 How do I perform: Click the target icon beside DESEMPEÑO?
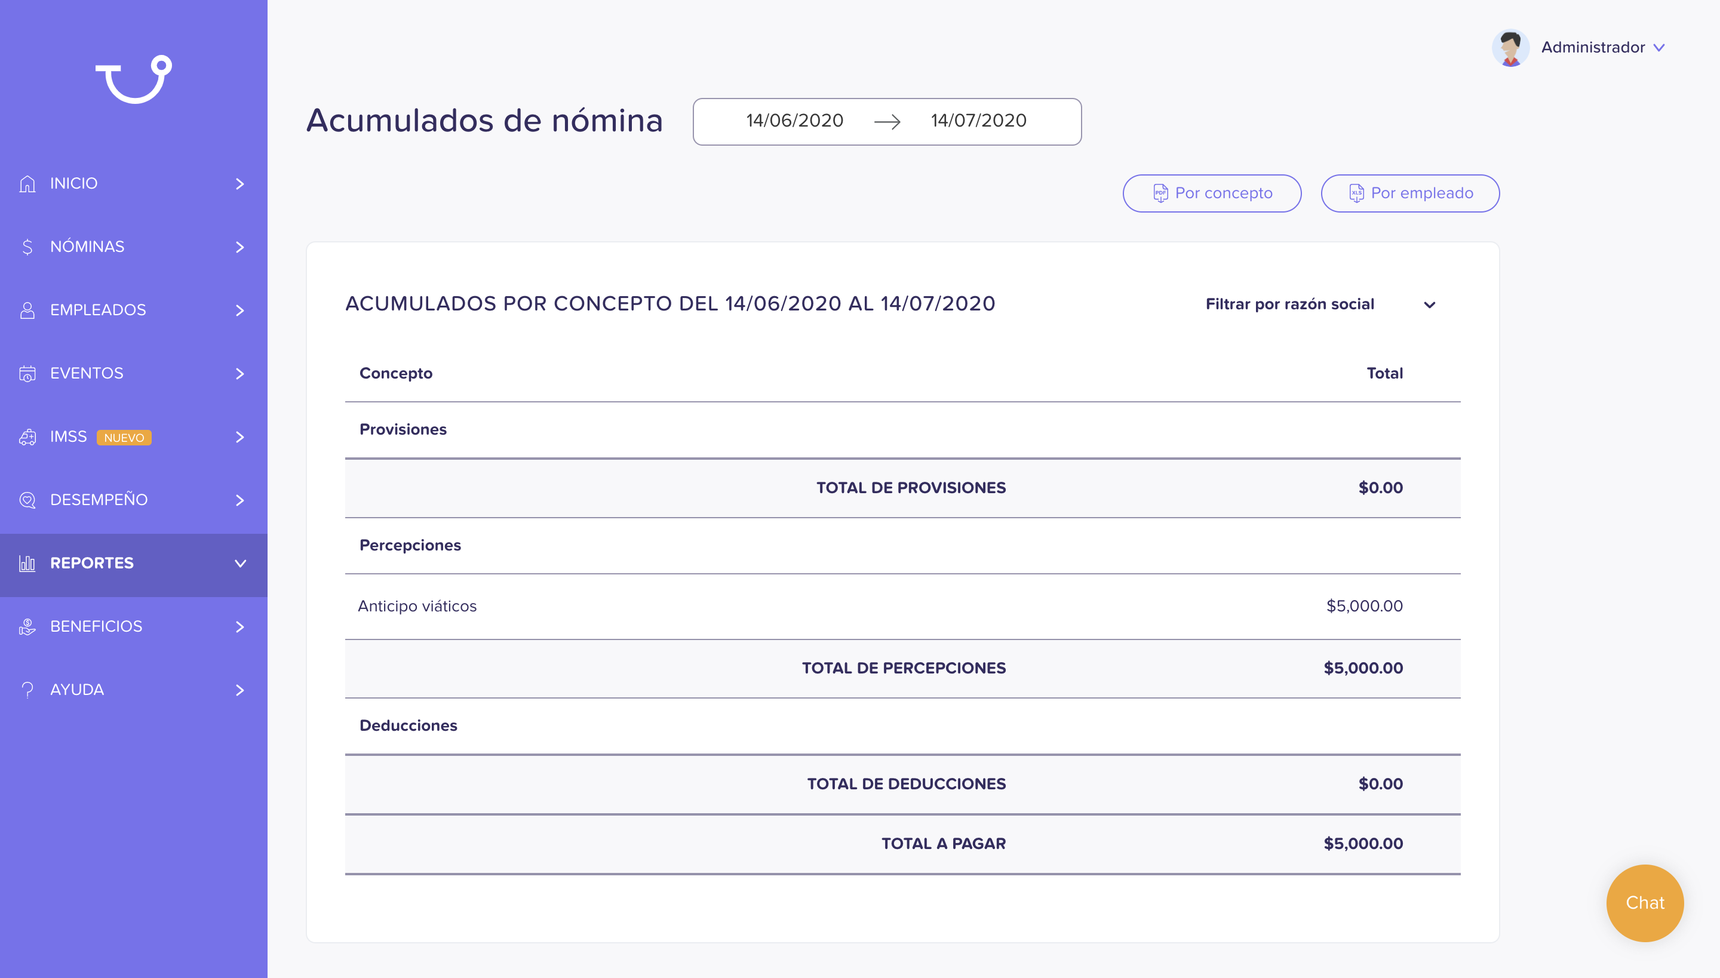(27, 500)
